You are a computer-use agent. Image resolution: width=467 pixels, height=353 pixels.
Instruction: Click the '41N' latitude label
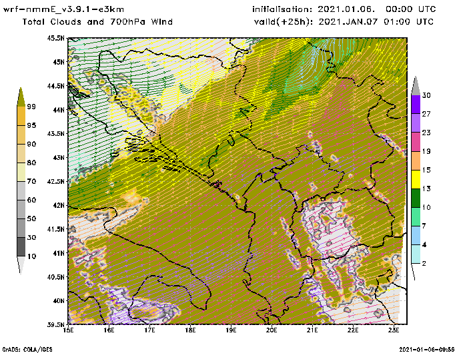(59, 253)
